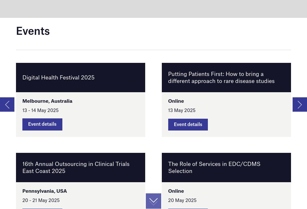Click Online label under Putting Patients First
The width and height of the screenshot is (307, 209).
click(x=176, y=101)
